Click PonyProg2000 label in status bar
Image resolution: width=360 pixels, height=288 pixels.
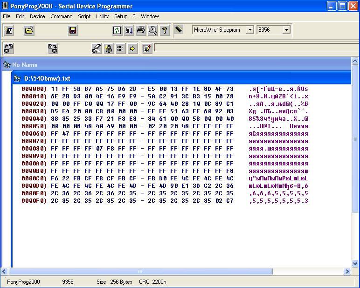click(23, 282)
